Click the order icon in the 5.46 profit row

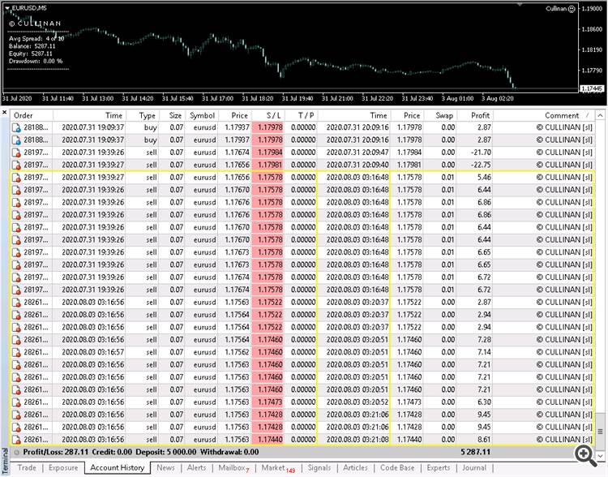16,178
